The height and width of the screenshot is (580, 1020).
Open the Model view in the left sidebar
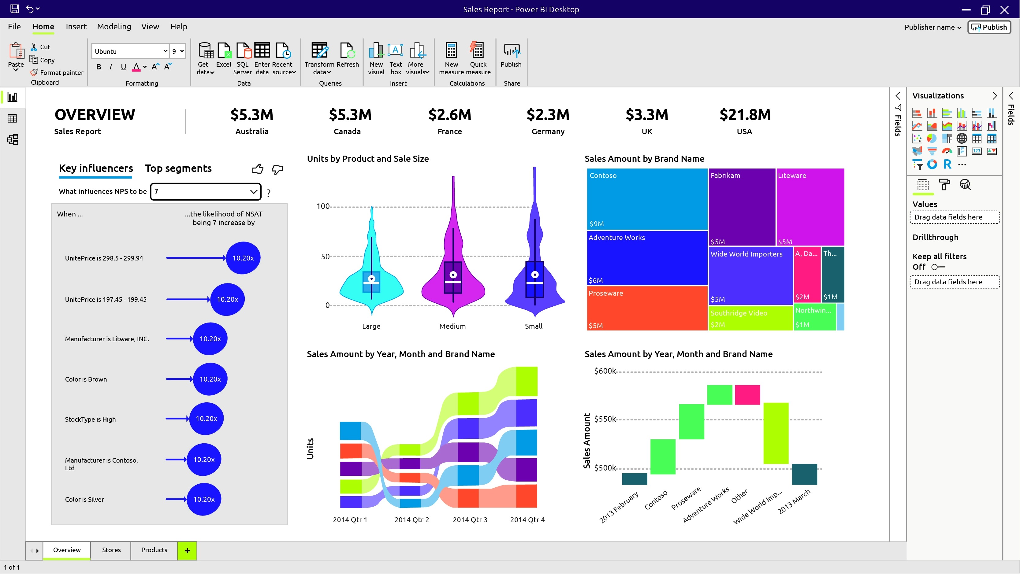(12, 139)
